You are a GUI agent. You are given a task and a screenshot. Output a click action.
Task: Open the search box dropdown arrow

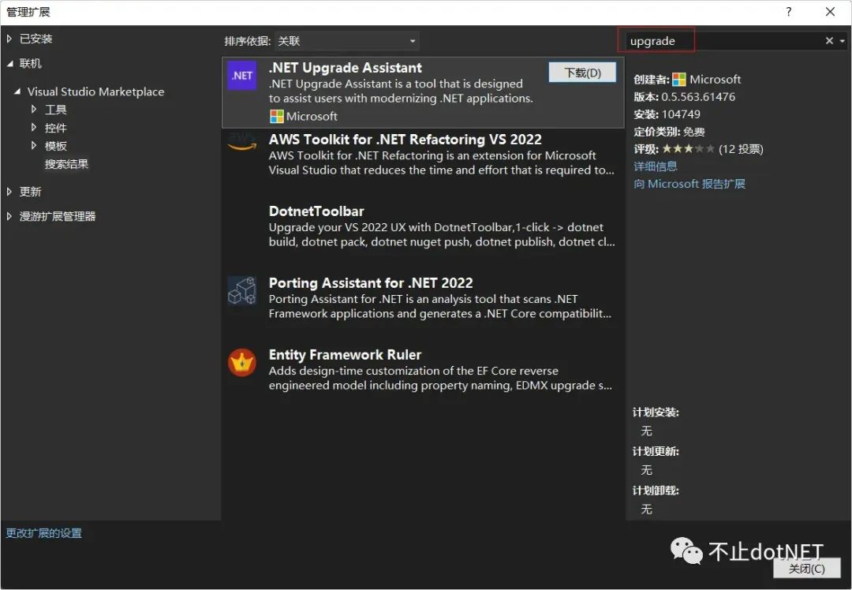843,41
